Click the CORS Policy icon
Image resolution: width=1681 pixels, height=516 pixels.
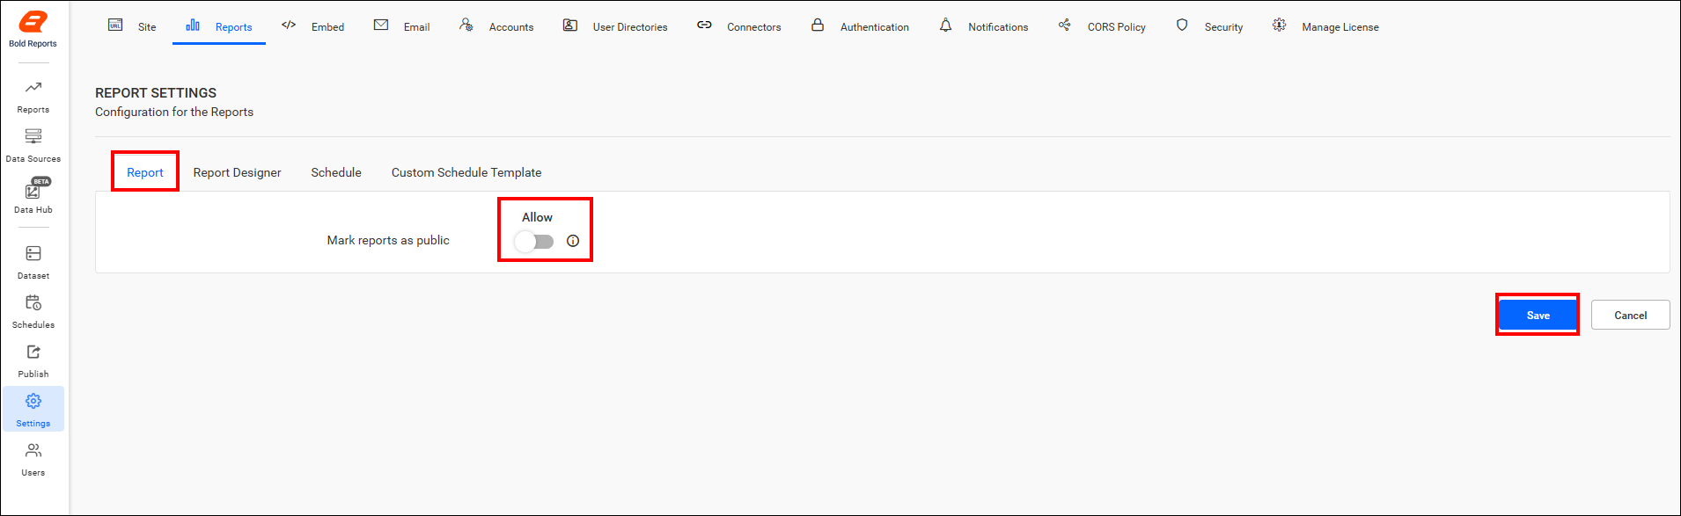[x=1065, y=25]
